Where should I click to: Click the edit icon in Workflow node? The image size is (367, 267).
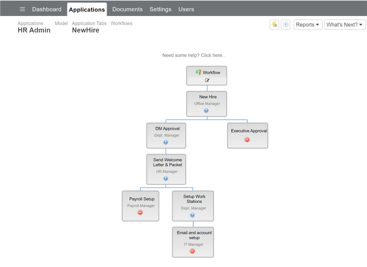pos(207,80)
